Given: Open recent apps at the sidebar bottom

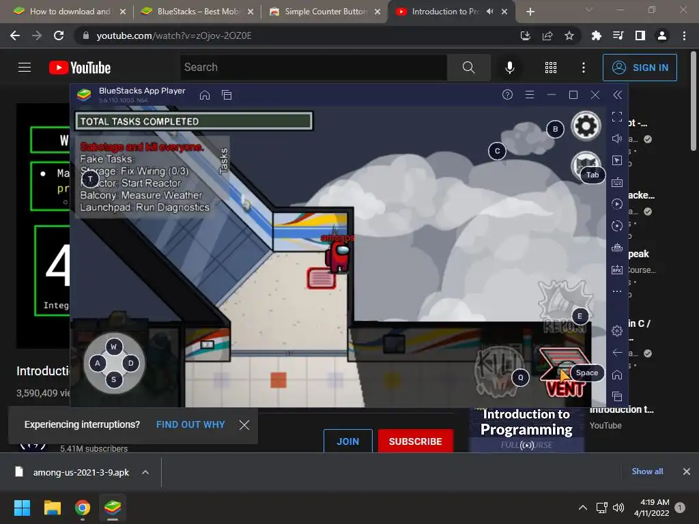Looking at the screenshot, I should tap(617, 396).
